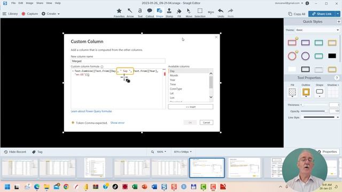Image resolution: width=342 pixels, height=192 pixels.
Task: Add a new quick style with plus icon
Action: [x=339, y=21]
